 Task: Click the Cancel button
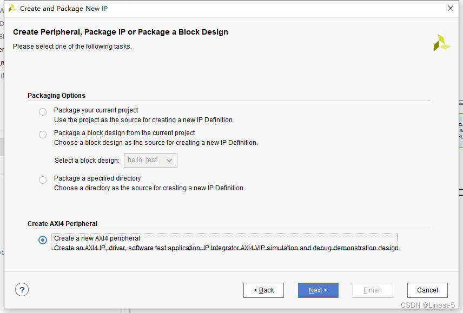(x=427, y=290)
